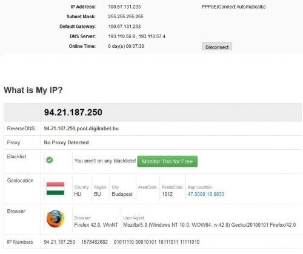Click the IP Numbers row label
The width and height of the screenshot is (303, 254).
click(20, 242)
